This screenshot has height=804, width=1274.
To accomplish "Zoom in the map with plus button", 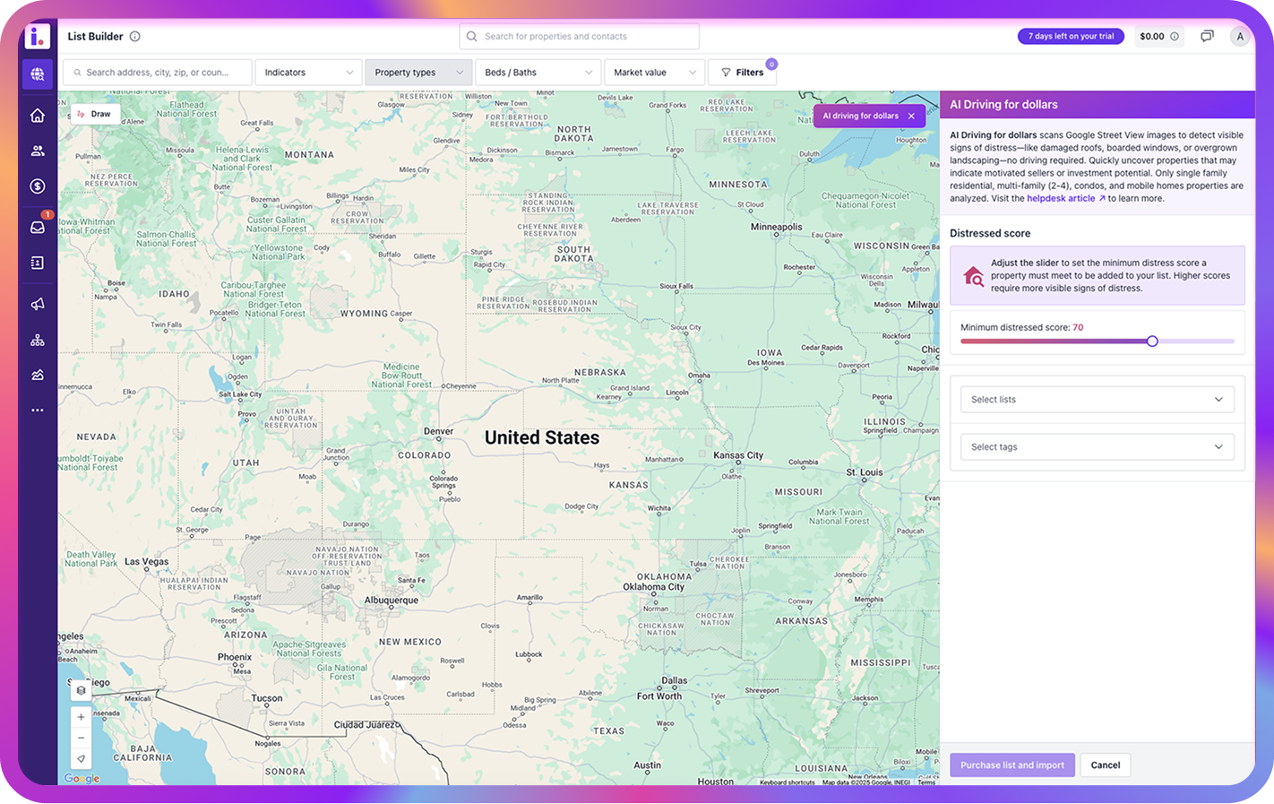I will (81, 717).
